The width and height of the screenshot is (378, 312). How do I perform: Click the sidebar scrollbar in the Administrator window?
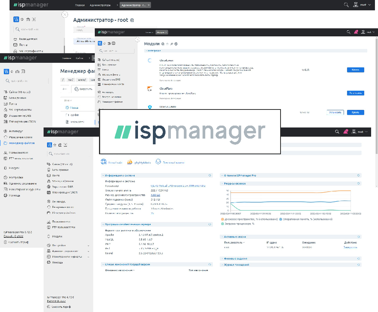coord(64,45)
